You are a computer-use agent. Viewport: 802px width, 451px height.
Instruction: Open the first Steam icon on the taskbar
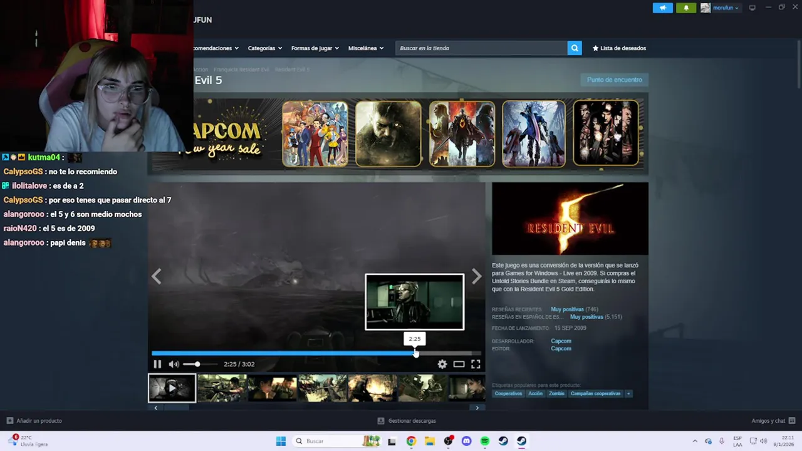point(503,441)
